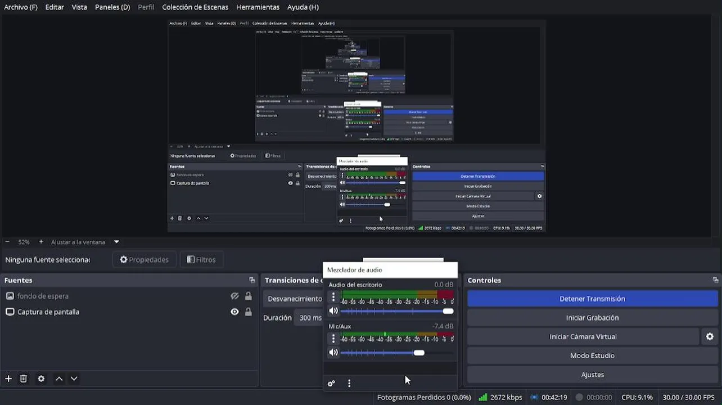Click Detener Transmisión button
Screen dimensions: 722x405
click(x=592, y=299)
